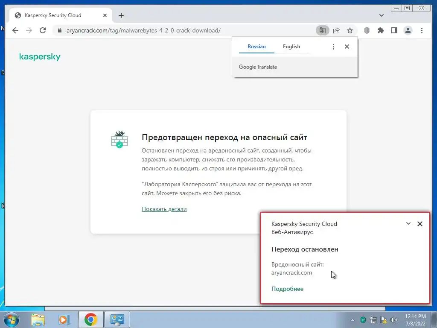Image resolution: width=437 pixels, height=328 pixels.
Task: Bookmark this page with star icon
Action: (x=350, y=30)
